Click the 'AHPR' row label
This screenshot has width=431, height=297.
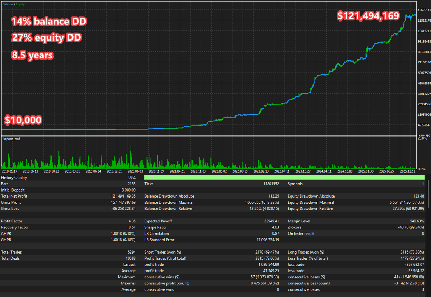6,234
